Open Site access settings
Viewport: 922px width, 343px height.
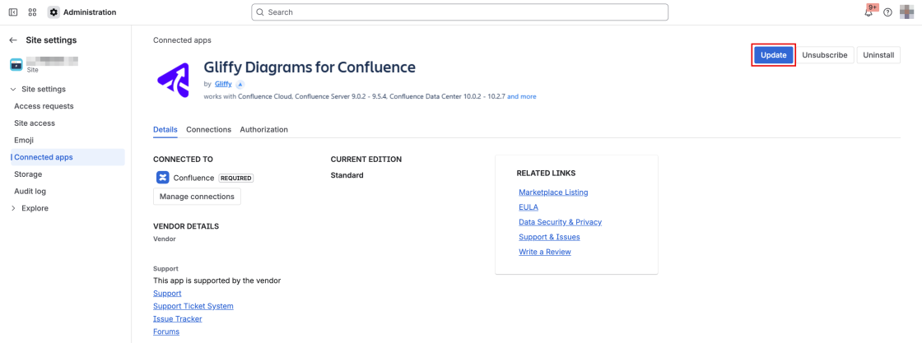point(34,123)
